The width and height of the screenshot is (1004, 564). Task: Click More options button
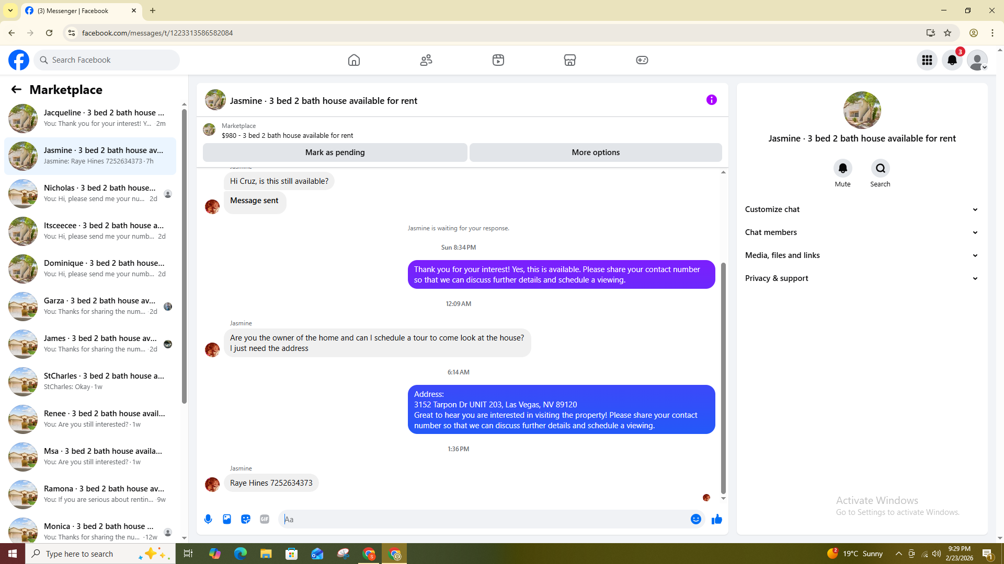click(595, 152)
